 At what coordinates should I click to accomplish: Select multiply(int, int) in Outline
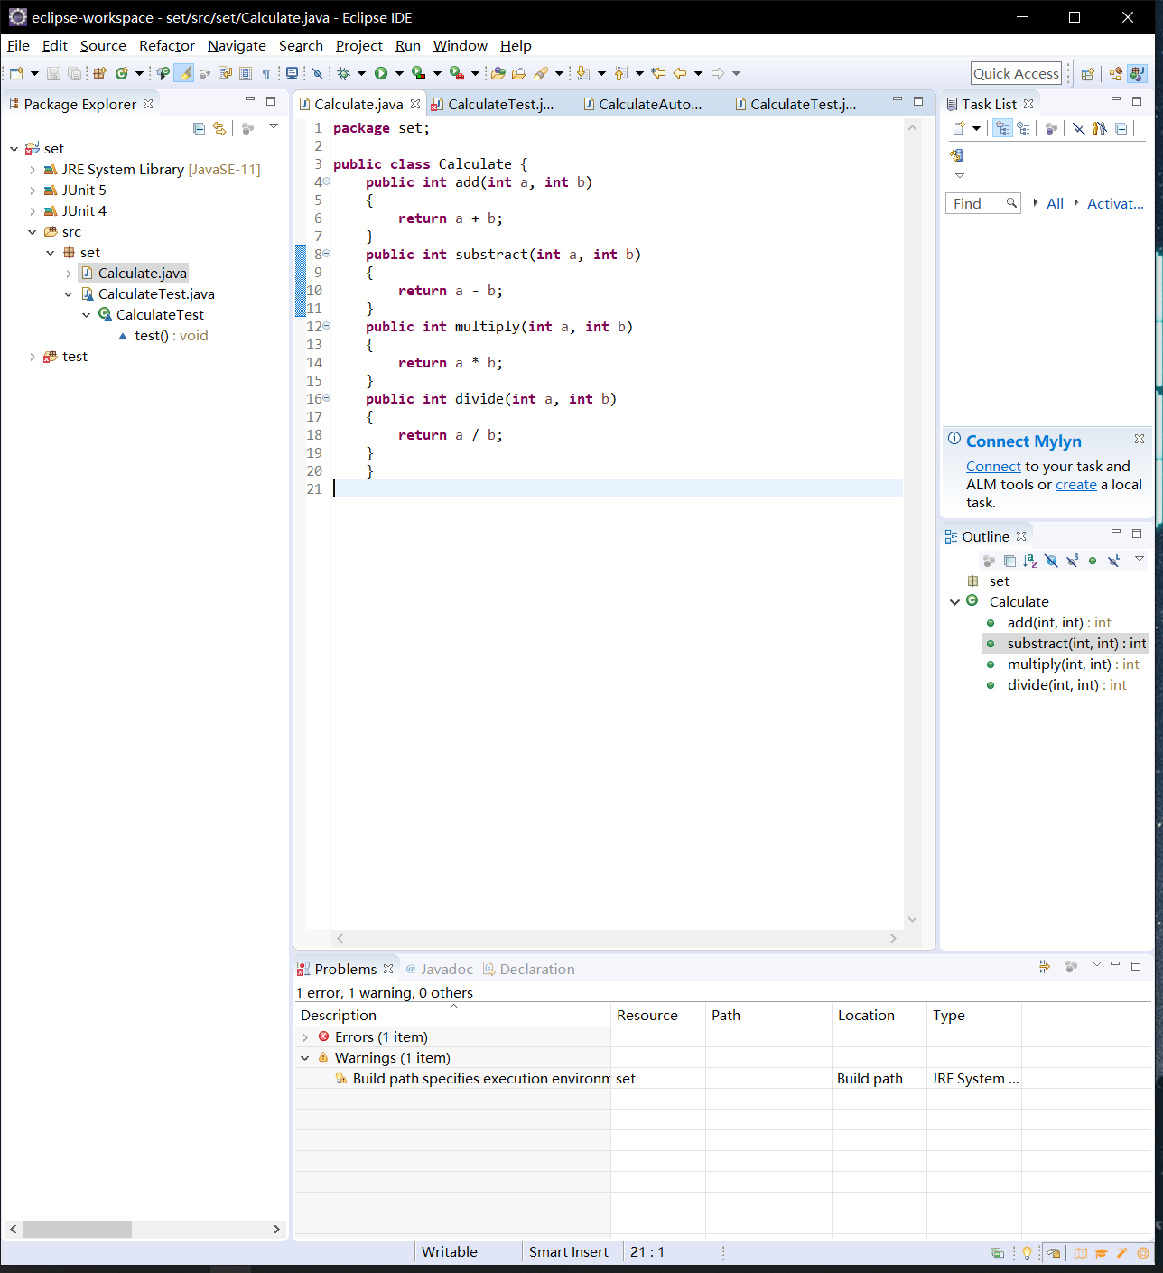point(1065,664)
